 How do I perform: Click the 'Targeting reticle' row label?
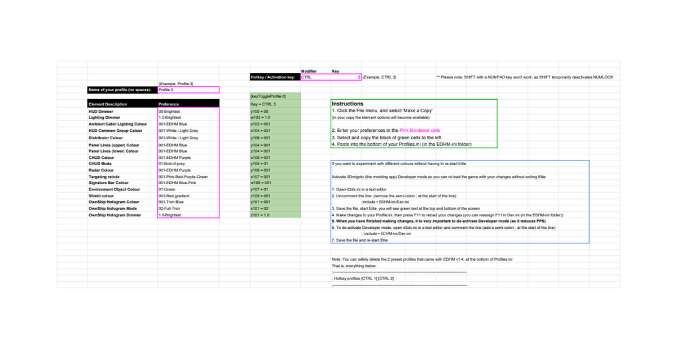pyautogui.click(x=104, y=177)
